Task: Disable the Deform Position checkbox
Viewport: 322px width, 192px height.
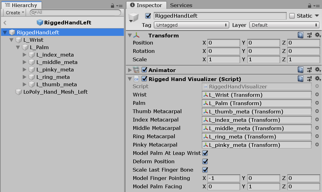Action: (x=205, y=161)
